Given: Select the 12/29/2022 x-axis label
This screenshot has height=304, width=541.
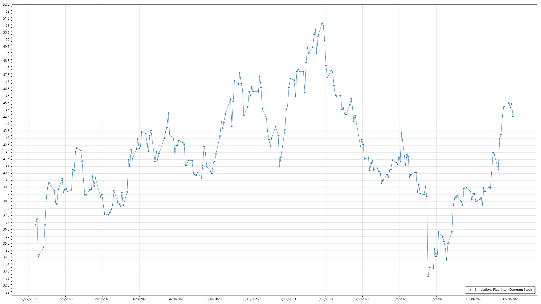Looking at the screenshot, I should [x=28, y=299].
